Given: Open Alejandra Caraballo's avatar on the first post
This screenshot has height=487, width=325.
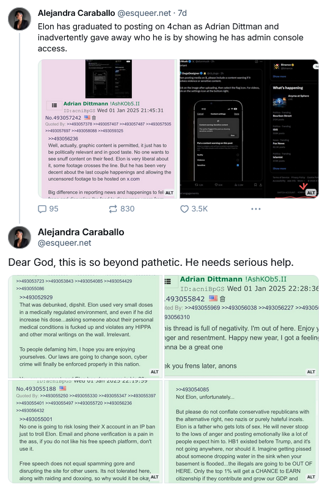Looking at the screenshot, I should coord(20,19).
